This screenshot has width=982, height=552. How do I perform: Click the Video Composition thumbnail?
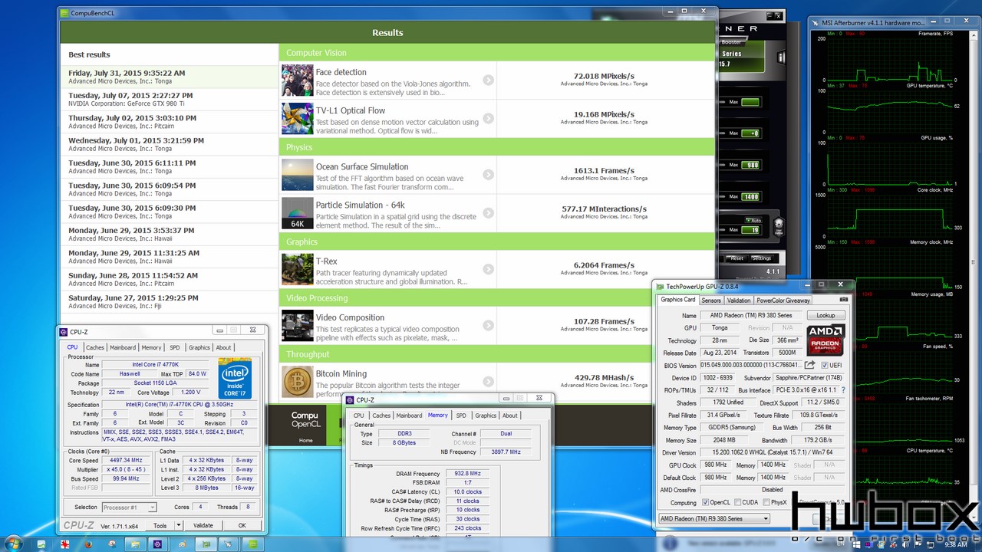point(297,325)
